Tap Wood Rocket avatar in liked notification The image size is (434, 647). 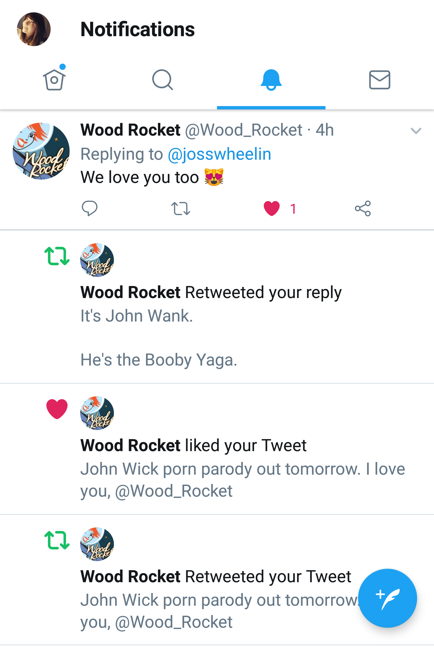pos(97,413)
